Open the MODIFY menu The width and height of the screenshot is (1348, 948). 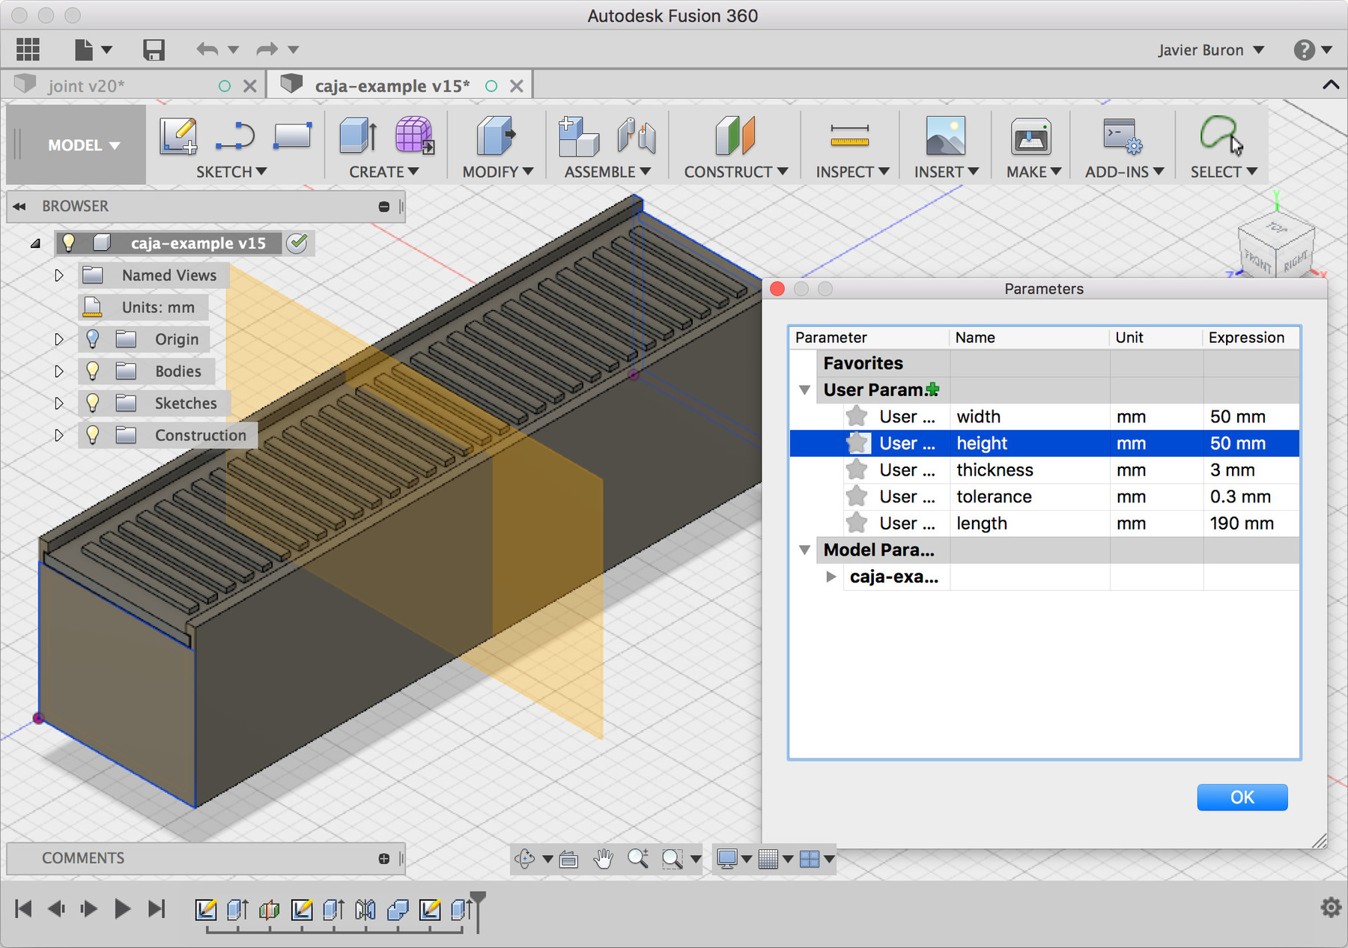coord(498,172)
